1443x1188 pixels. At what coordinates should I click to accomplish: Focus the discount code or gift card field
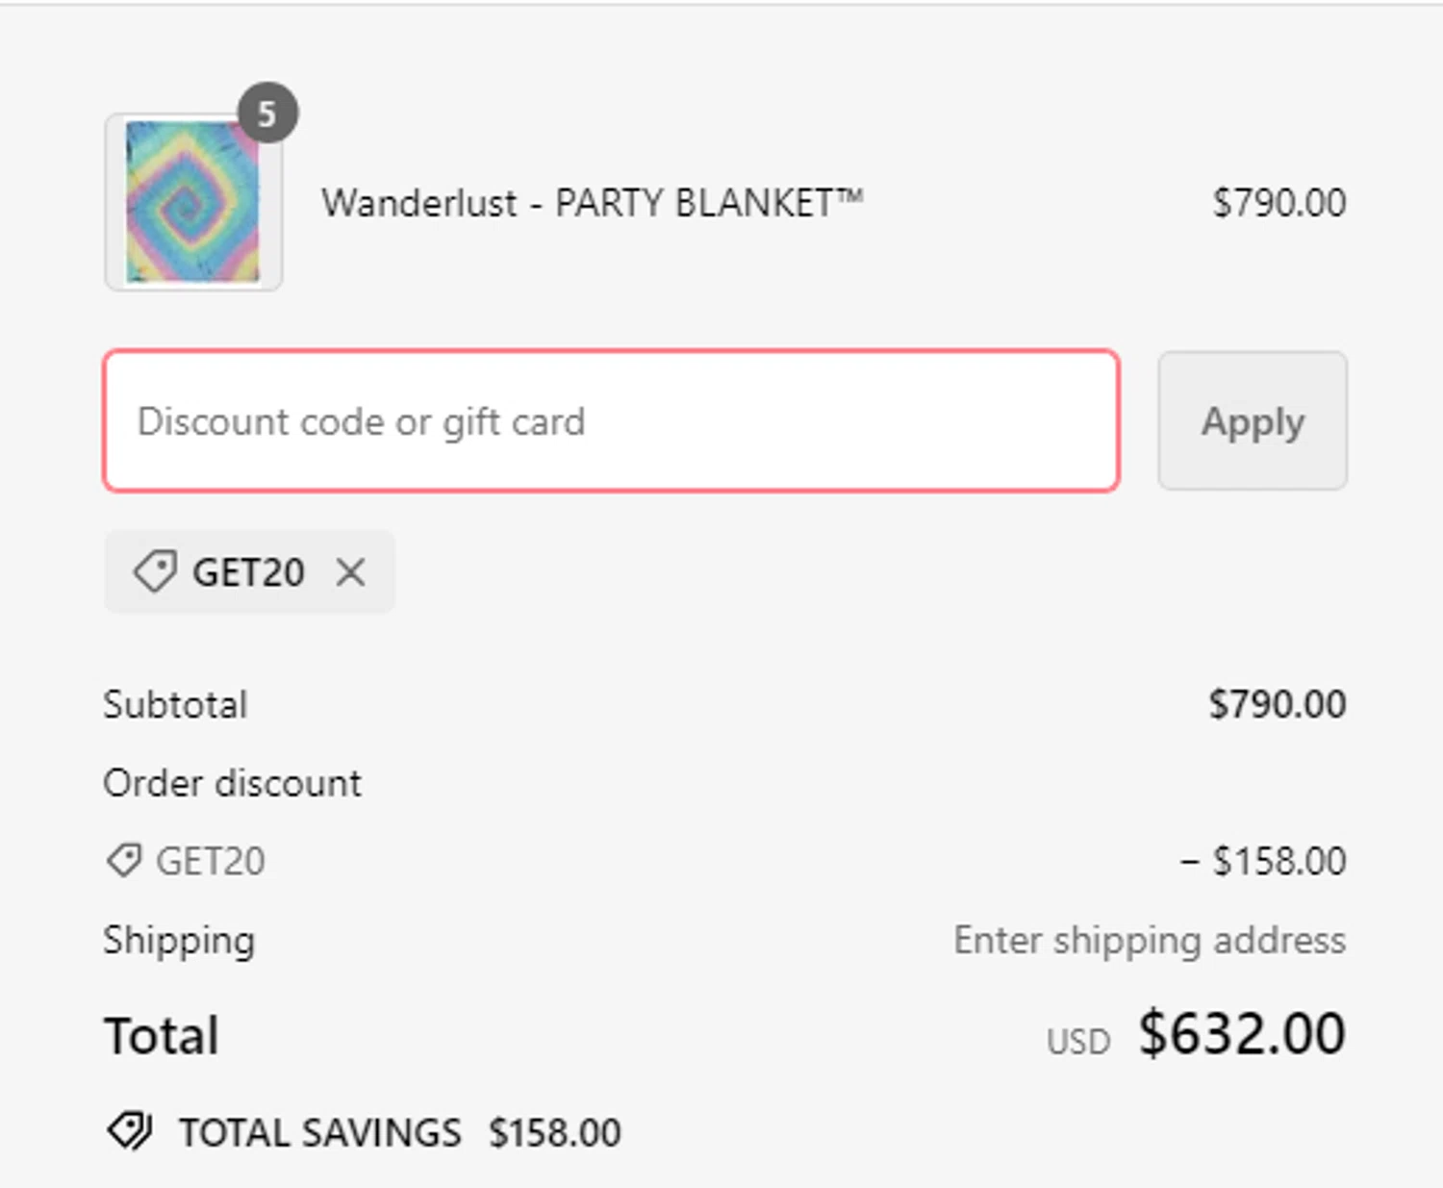click(x=611, y=421)
